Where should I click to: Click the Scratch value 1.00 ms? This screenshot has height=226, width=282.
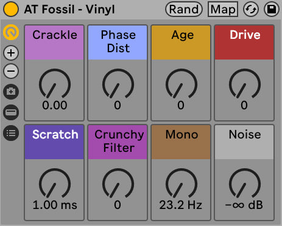click(55, 205)
